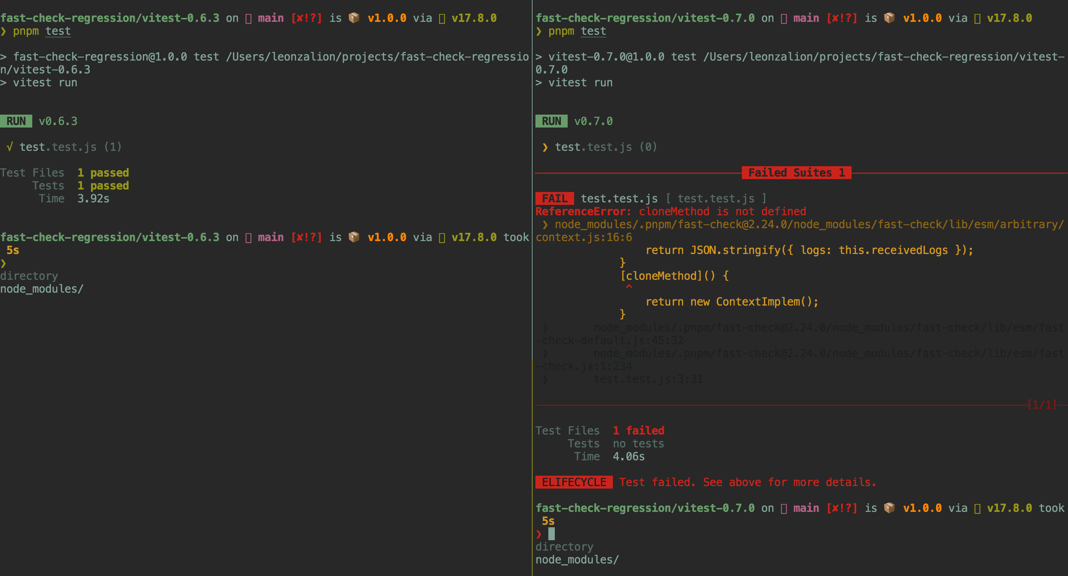Click the dim 'test.test.js:3:31' stack frame
The image size is (1068, 576).
pyautogui.click(x=648, y=379)
